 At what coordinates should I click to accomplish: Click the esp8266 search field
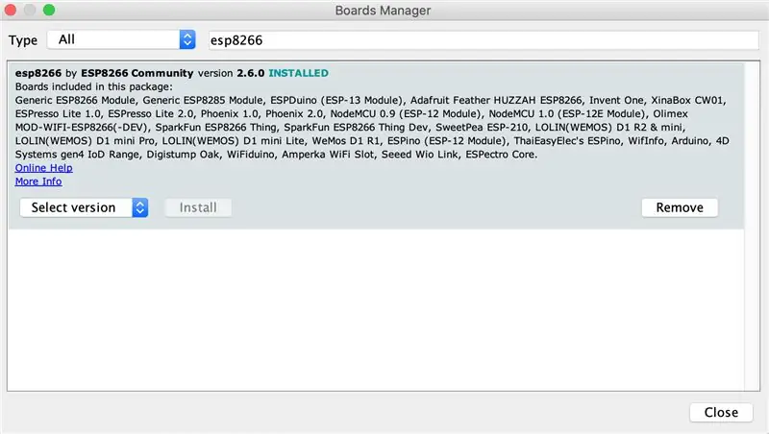484,40
